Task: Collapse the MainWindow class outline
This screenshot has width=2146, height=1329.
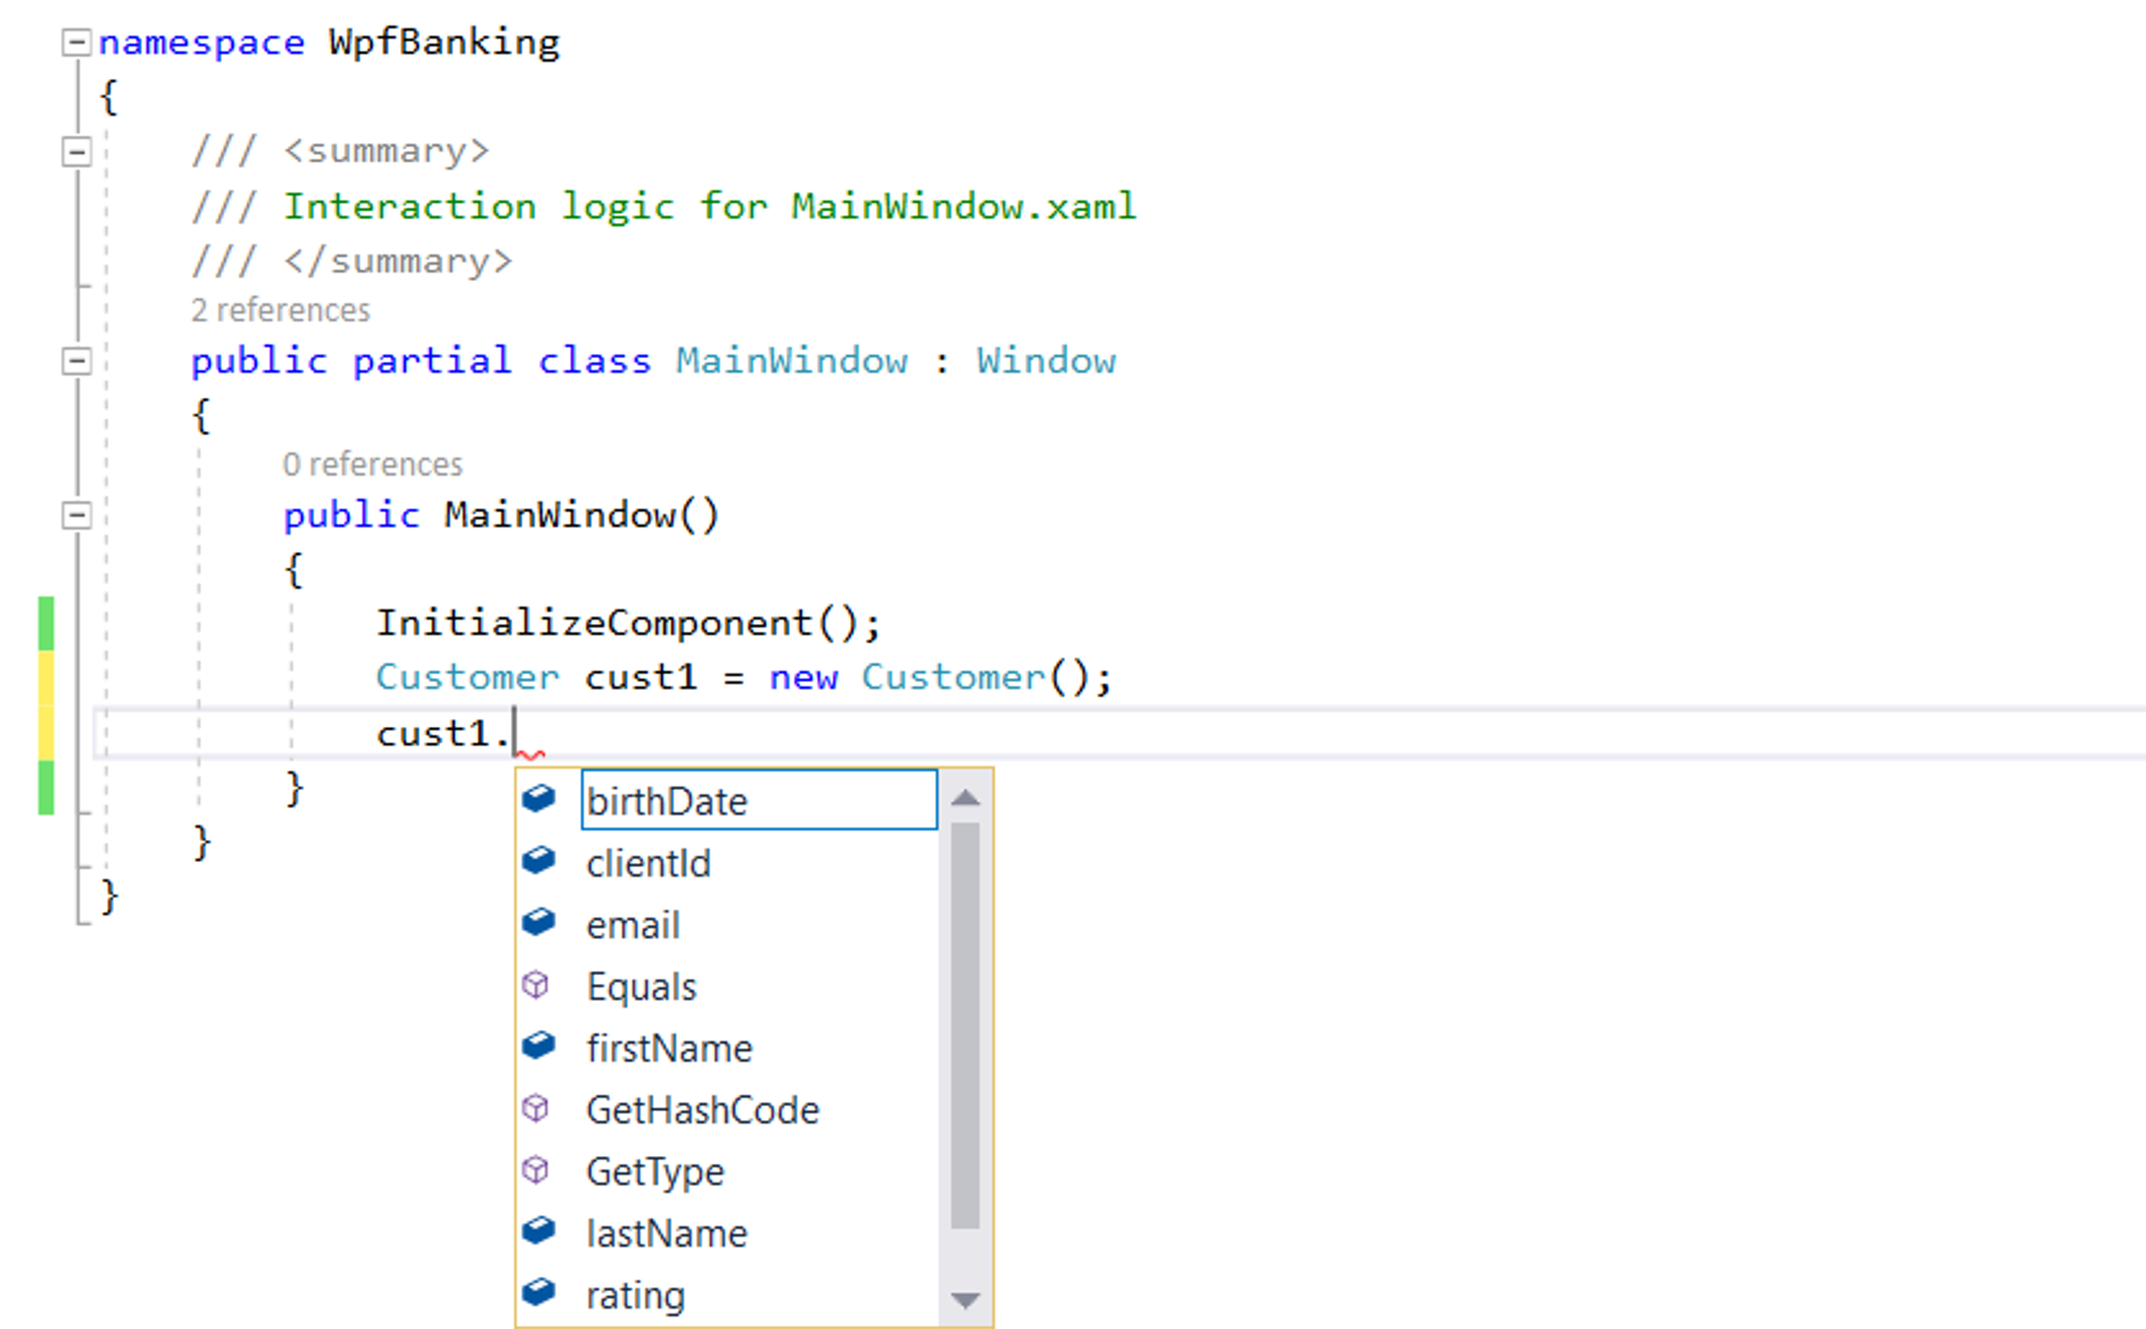Action: coord(76,361)
